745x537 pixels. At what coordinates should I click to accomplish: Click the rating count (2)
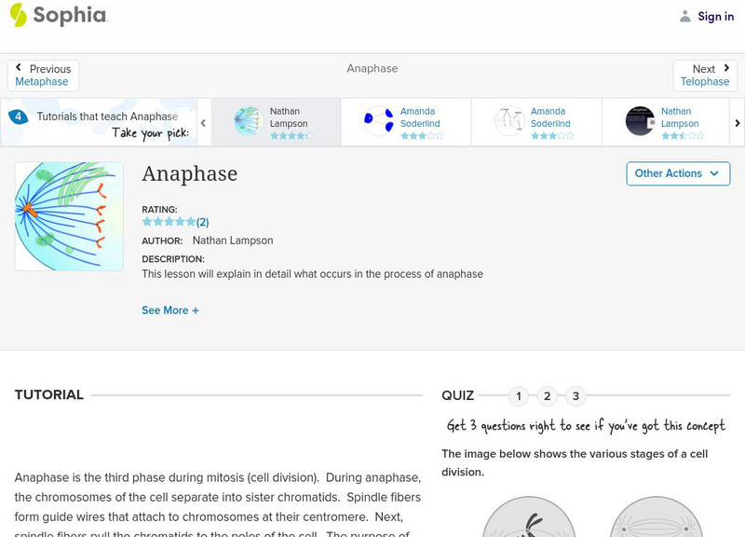(202, 222)
